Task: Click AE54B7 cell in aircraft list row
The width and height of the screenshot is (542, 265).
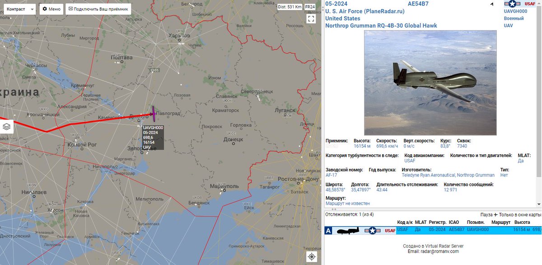Action: click(456, 230)
